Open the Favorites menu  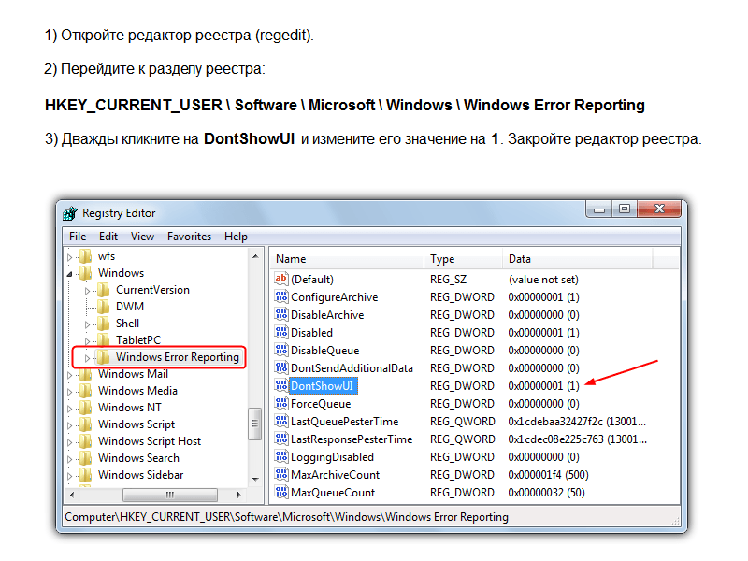click(x=190, y=237)
